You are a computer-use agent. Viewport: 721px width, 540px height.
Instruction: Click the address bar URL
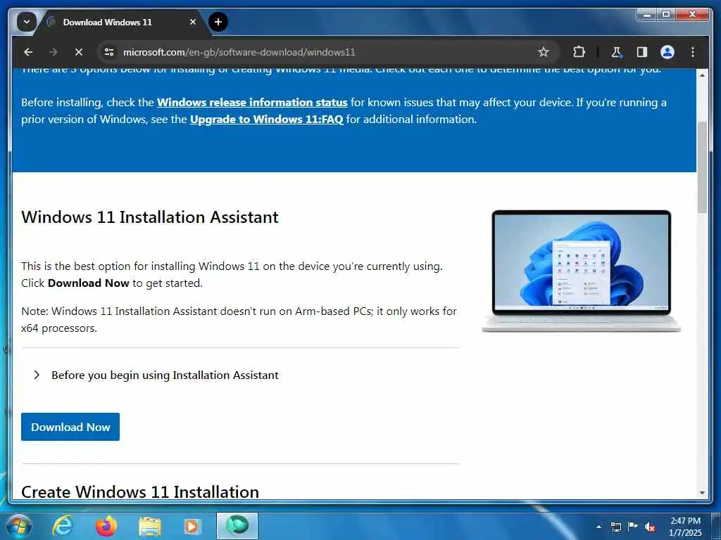point(239,52)
